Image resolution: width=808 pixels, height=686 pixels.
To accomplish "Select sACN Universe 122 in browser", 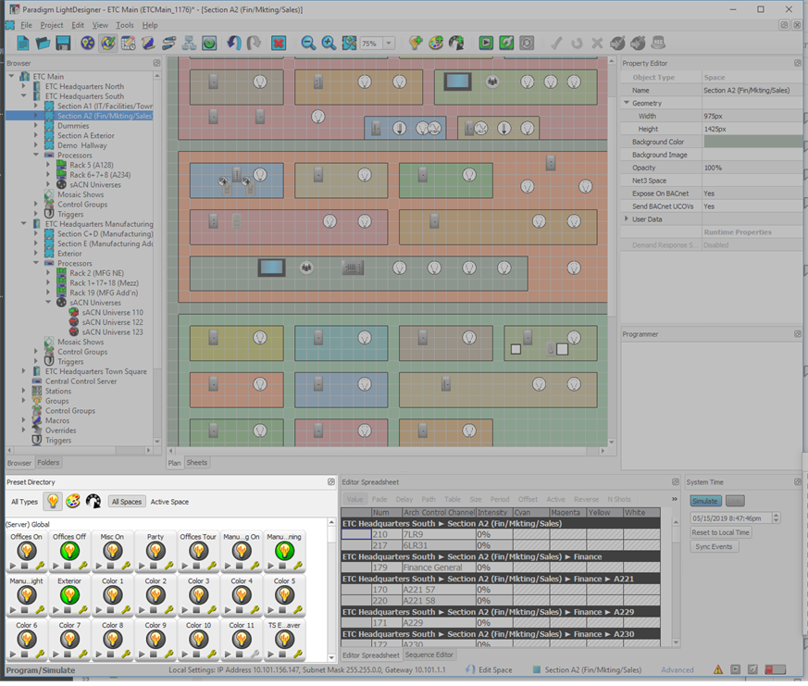I will pos(112,322).
